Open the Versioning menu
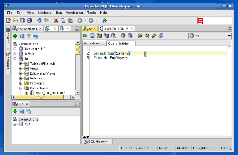Screen dimensions: 238x155 click(x=74, y=13)
